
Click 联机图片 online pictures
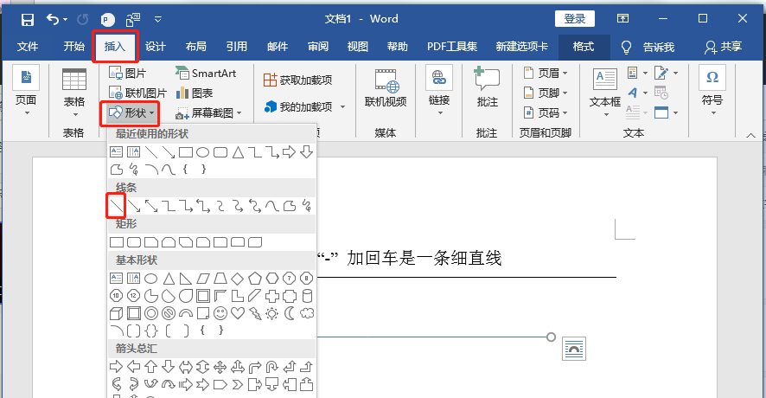tap(137, 93)
